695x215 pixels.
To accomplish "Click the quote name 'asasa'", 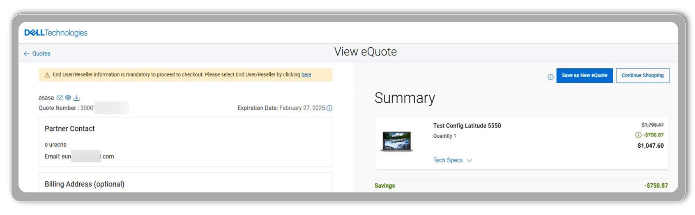I will 46,98.
